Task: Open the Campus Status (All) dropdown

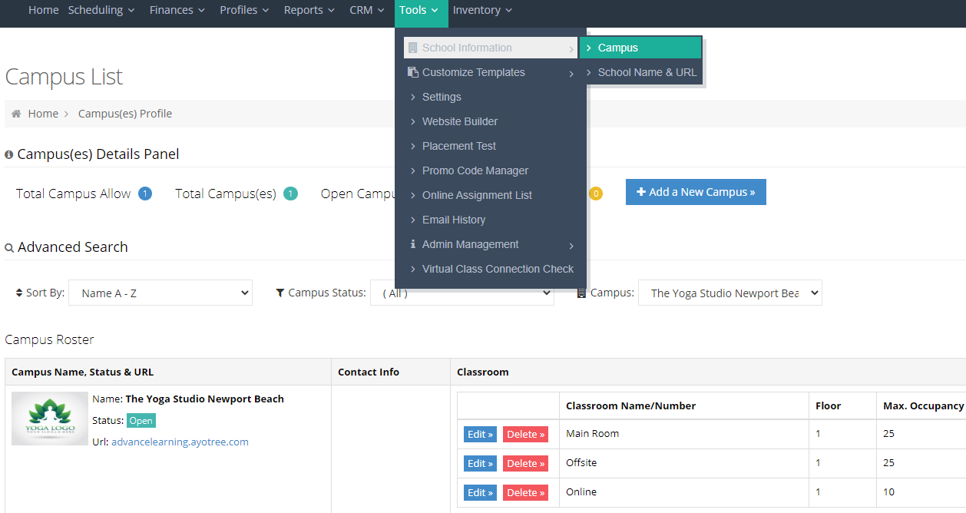Action: 462,293
